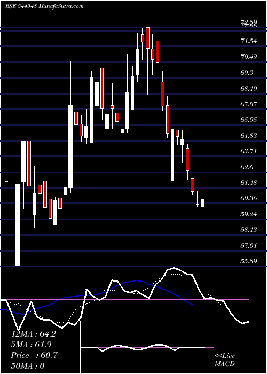Click the 57.01 price axis label

pyautogui.click(x=249, y=245)
